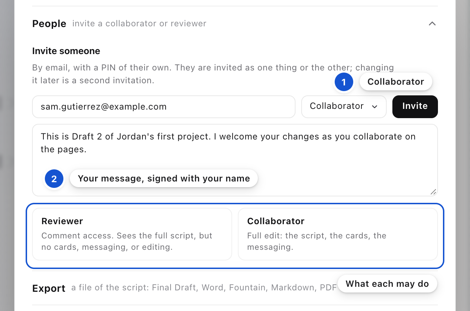470x311 pixels.
Task: Click the "By email, with a PIN" description
Action: point(213,74)
